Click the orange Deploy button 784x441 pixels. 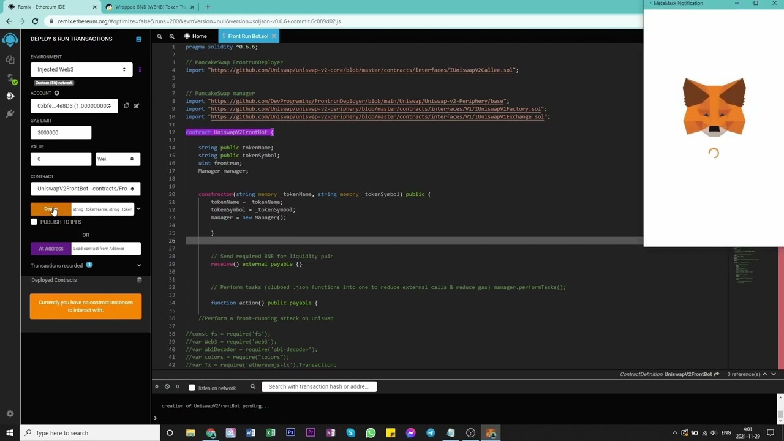[51, 209]
